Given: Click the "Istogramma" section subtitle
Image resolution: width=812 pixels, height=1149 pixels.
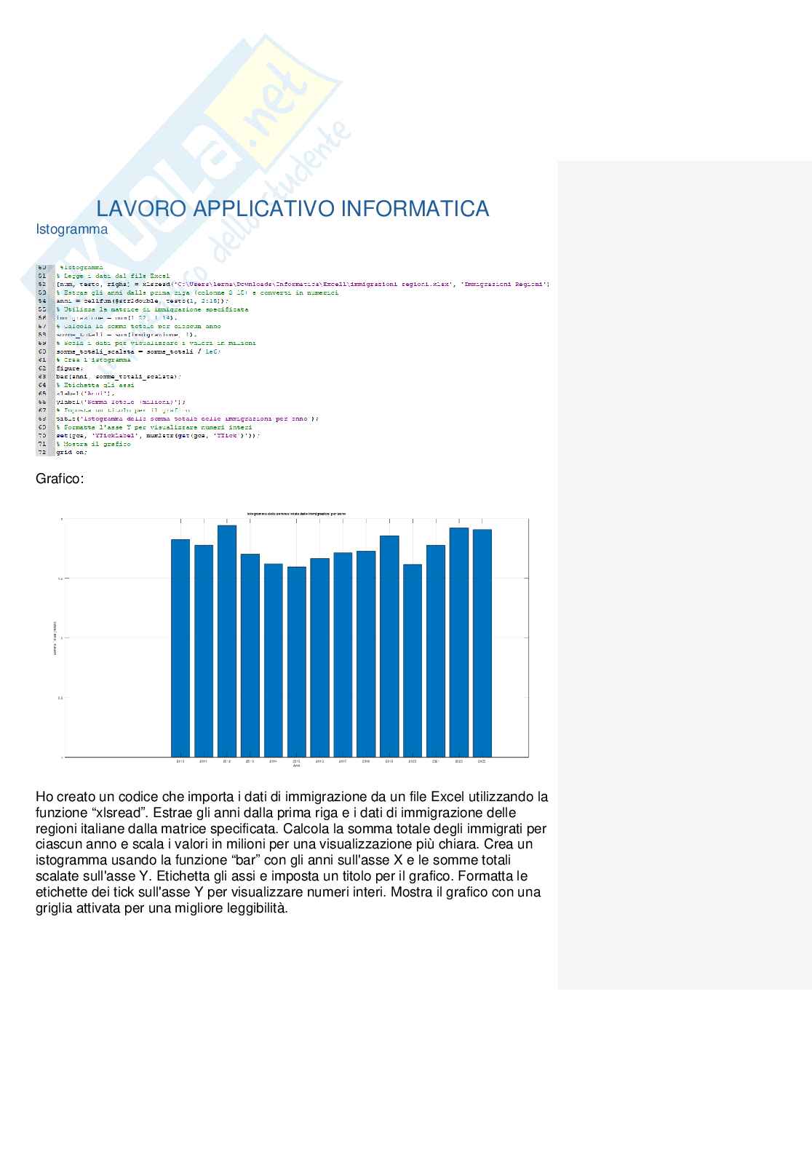Looking at the screenshot, I should point(72,229).
